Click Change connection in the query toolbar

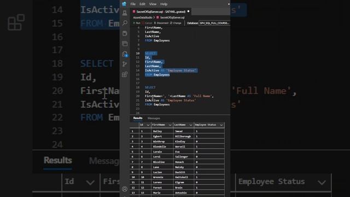[176, 23]
